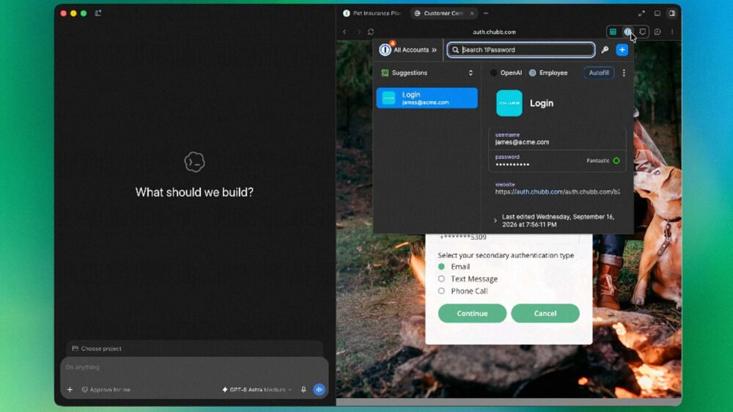Click the Autofill button

tap(599, 73)
